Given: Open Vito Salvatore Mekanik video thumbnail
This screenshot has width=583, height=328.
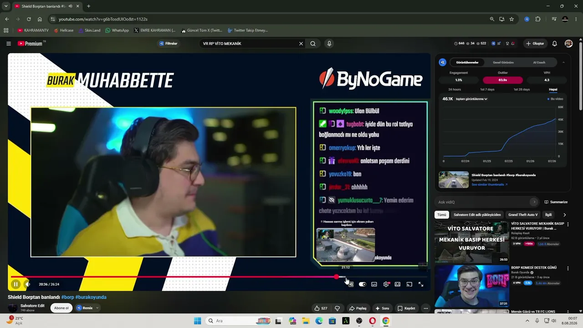Looking at the screenshot, I should coord(472,242).
